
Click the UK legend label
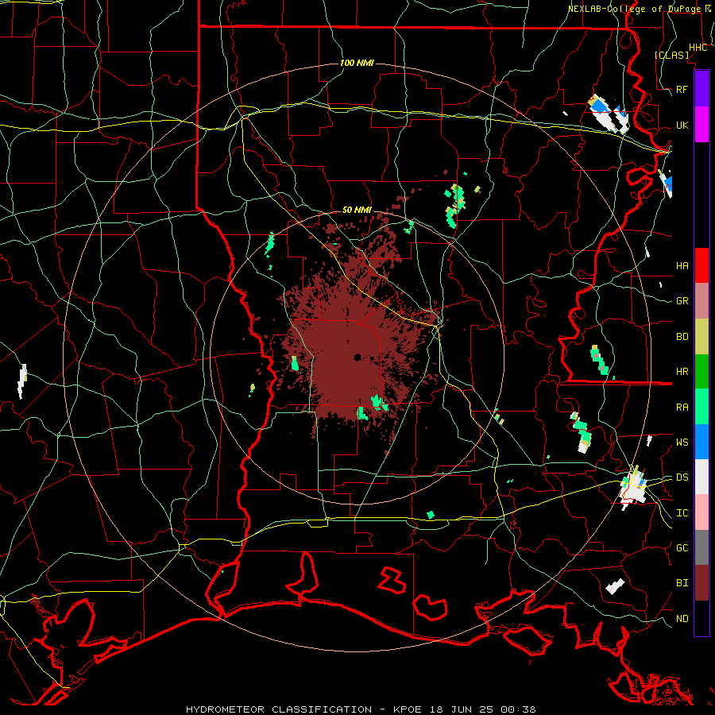[x=682, y=125]
